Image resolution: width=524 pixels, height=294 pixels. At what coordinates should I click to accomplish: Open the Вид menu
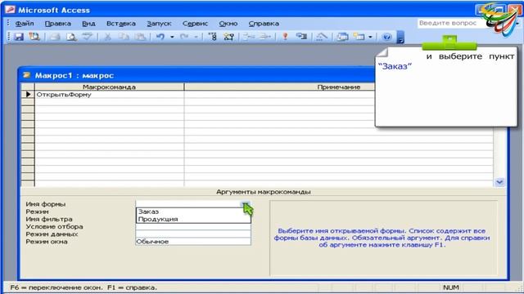point(88,24)
